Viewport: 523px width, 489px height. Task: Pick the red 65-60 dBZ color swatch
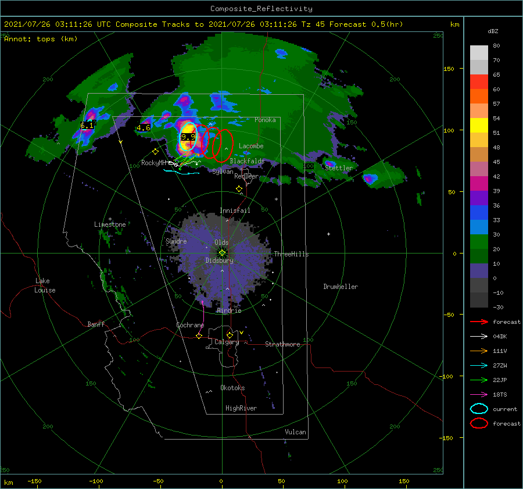coord(479,82)
